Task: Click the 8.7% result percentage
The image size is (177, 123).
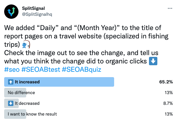Action: pyautogui.click(x=168, y=103)
